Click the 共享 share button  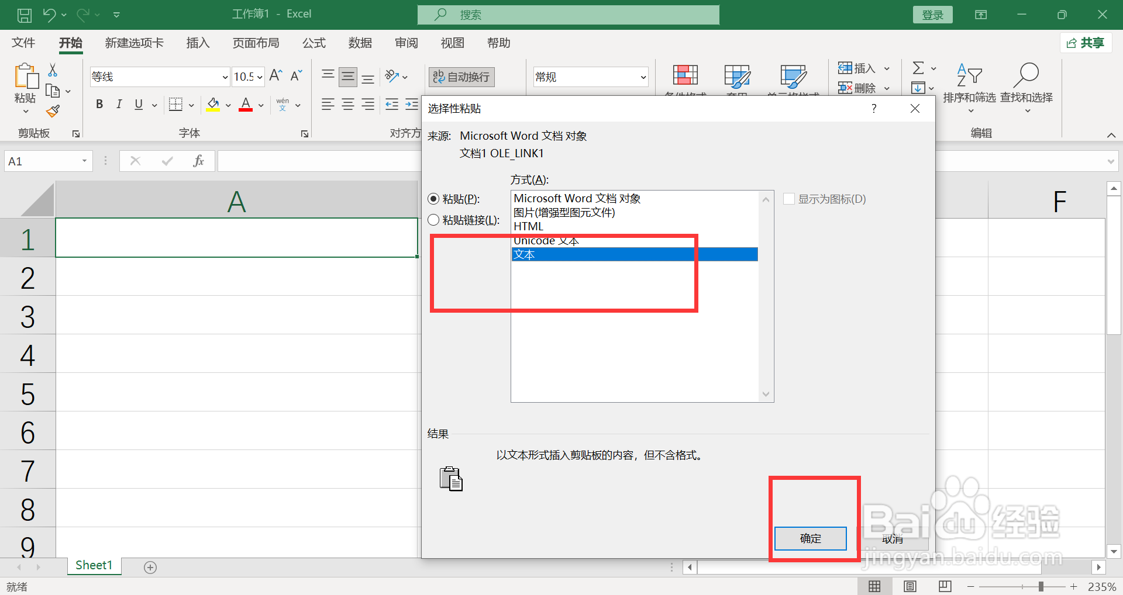point(1086,43)
